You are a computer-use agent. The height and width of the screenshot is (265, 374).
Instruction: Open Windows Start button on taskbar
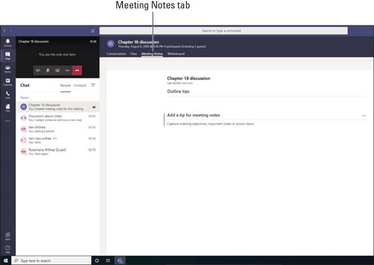point(5,260)
